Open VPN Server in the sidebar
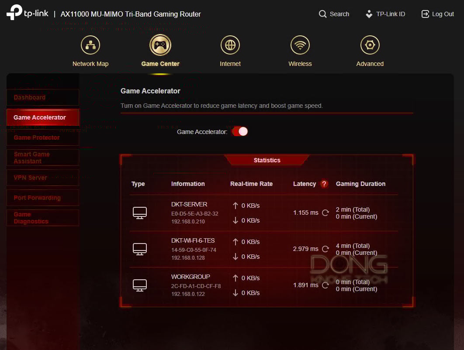The width and height of the screenshot is (464, 350). coord(43,178)
